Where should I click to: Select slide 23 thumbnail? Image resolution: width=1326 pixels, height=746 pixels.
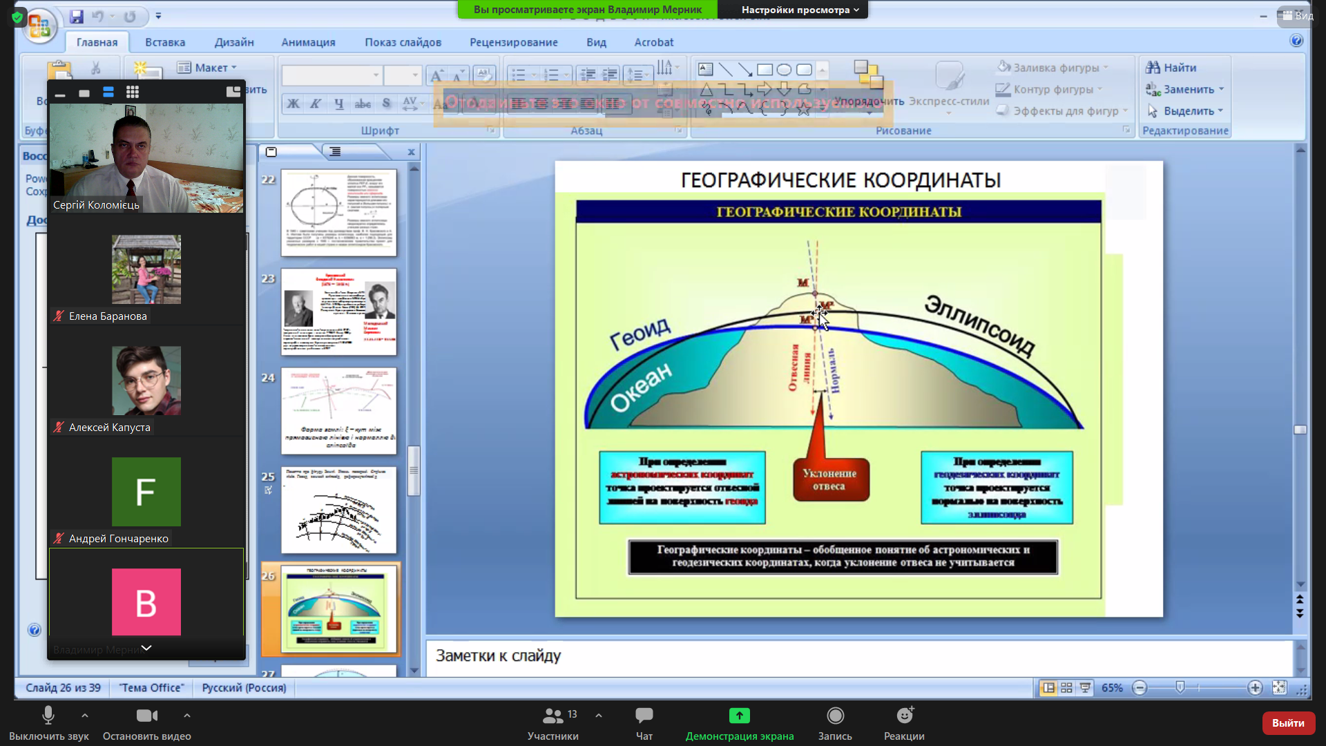click(x=338, y=312)
